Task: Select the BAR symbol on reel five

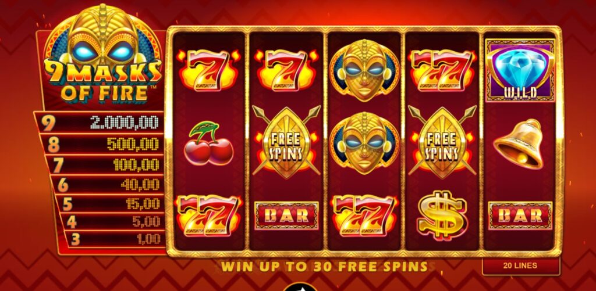Action: [x=520, y=215]
